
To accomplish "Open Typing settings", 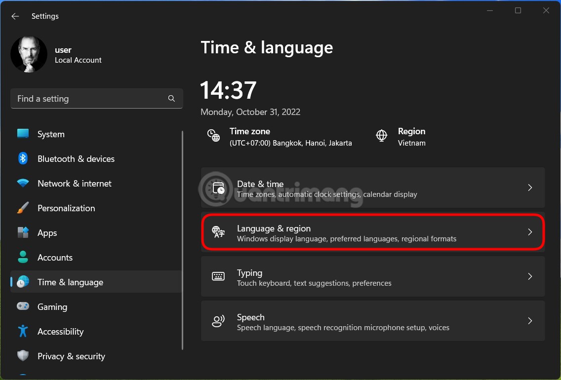I will coord(373,276).
